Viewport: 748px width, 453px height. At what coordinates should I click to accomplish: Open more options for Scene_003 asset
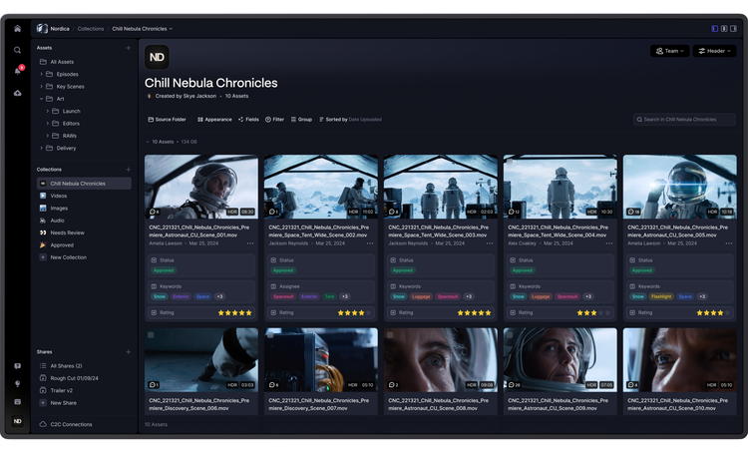pyautogui.click(x=490, y=243)
